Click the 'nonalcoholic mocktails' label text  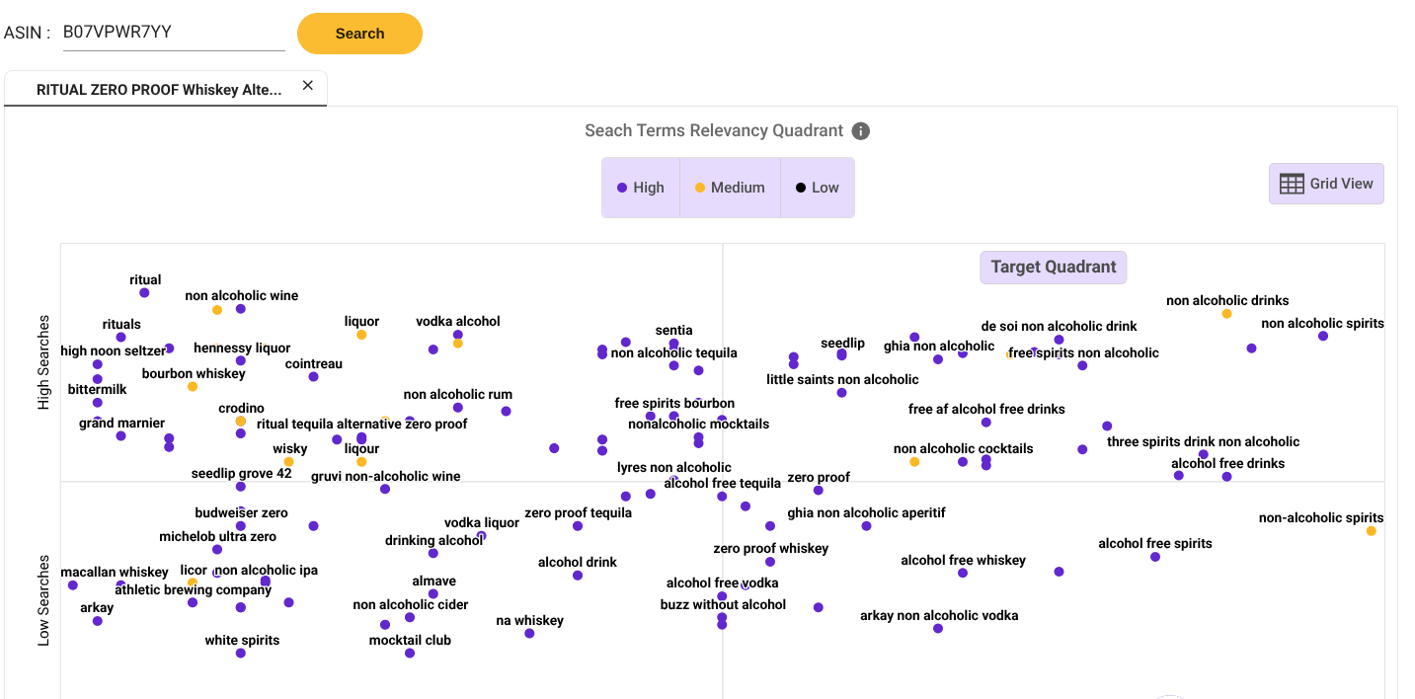[x=698, y=425]
